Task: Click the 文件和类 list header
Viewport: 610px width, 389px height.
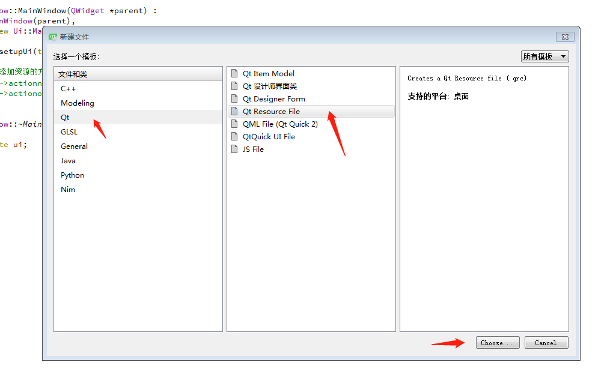Action: 138,74
